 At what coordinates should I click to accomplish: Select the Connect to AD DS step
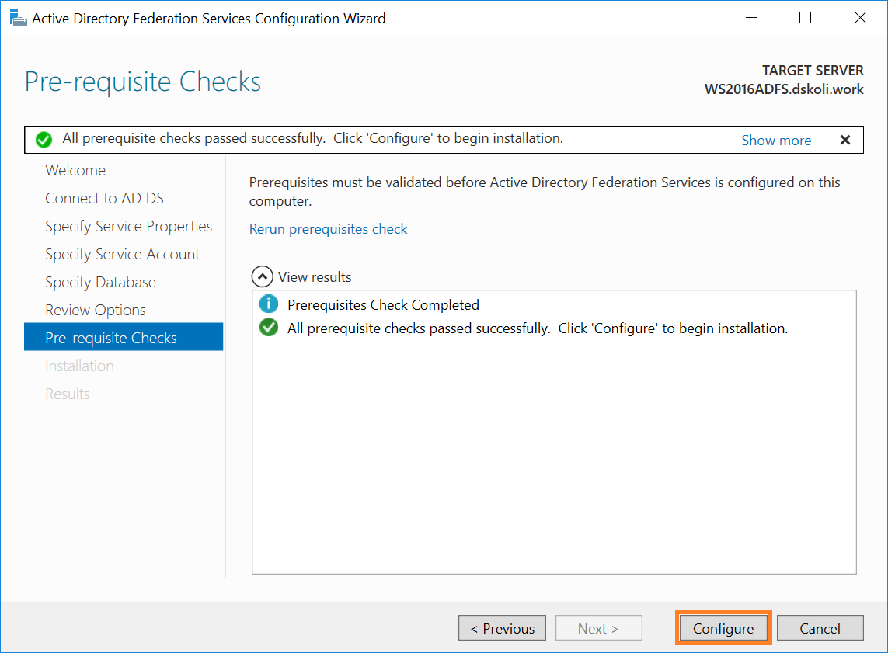(x=104, y=198)
